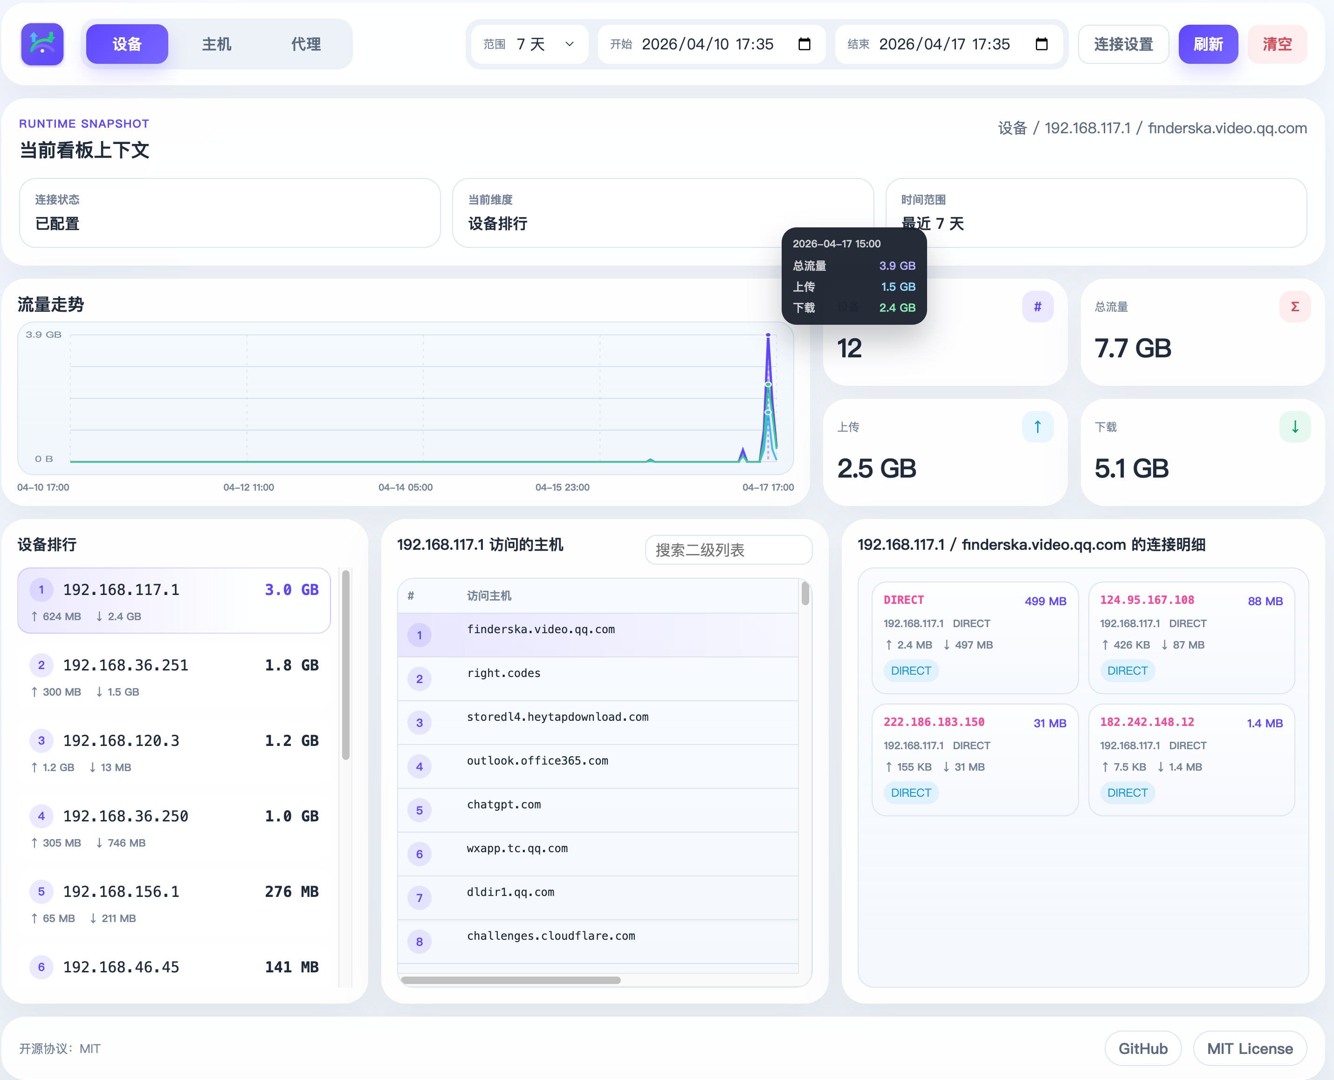The image size is (1334, 1080).
Task: Select device 192.168.36.251 in 设备排行
Action: (x=174, y=677)
